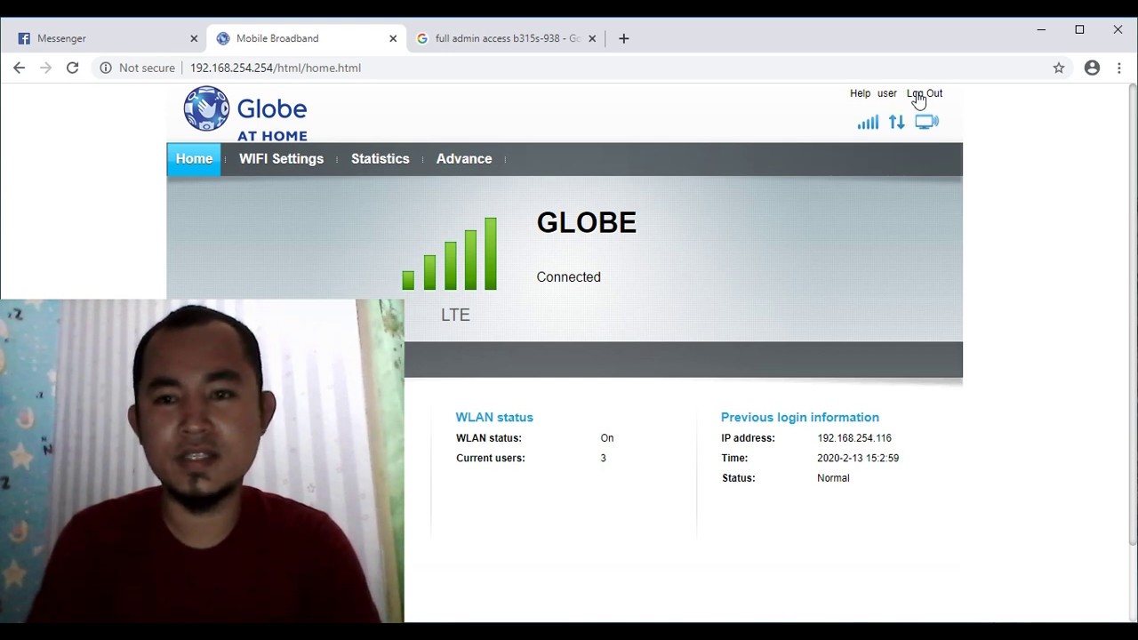Open a new browser tab
This screenshot has height=640, width=1138.
click(623, 38)
